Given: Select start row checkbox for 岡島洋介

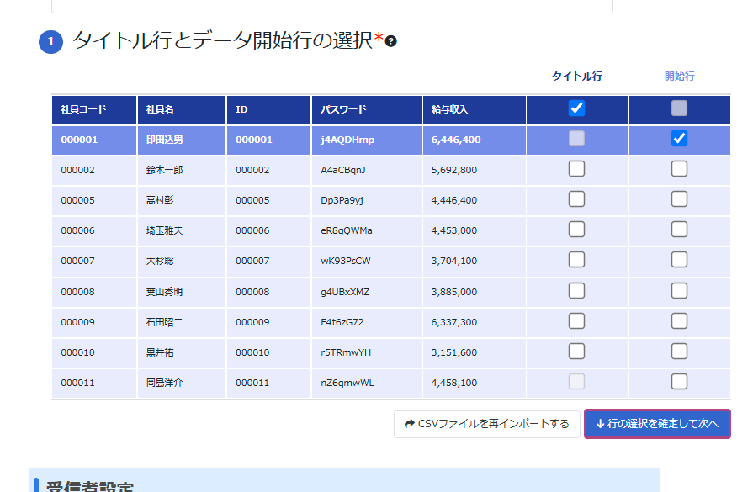Looking at the screenshot, I should click(679, 382).
